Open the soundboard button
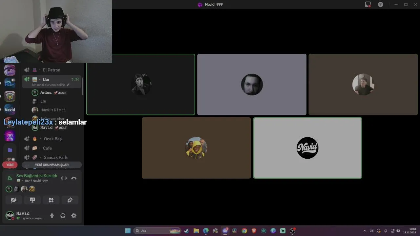The width and height of the screenshot is (420, 236). pos(70,200)
